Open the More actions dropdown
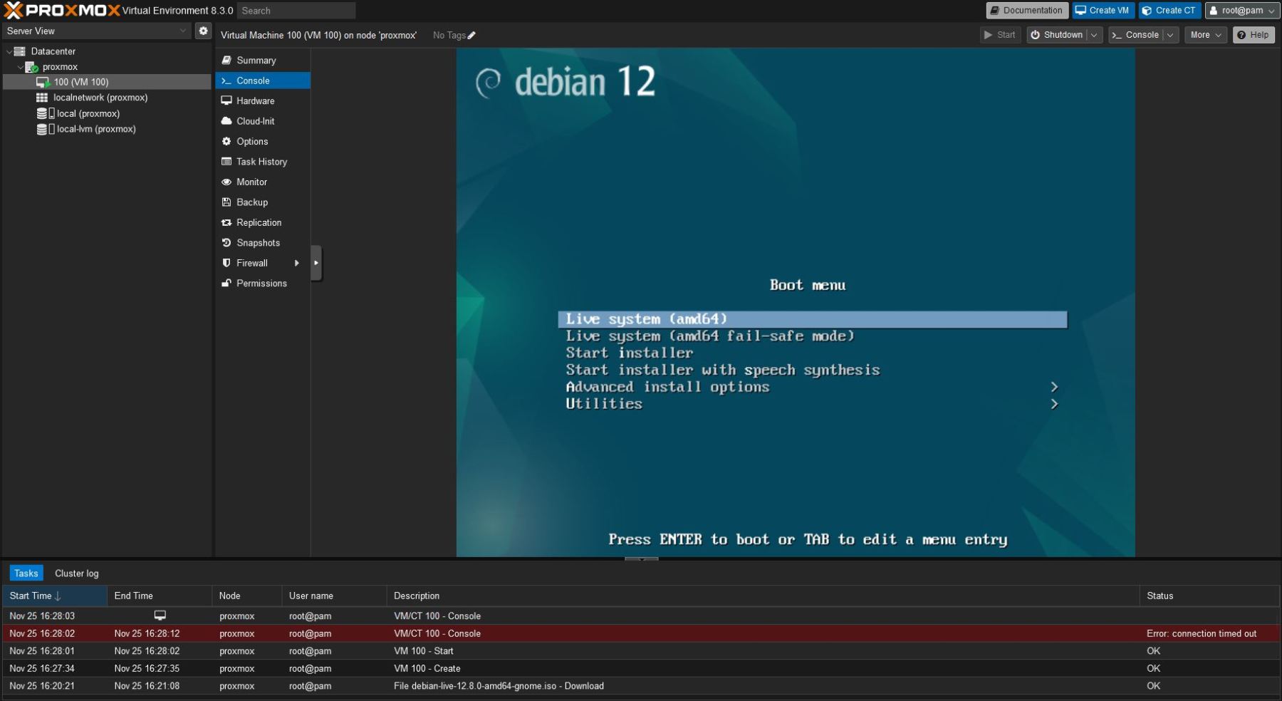1282x701 pixels. coord(1205,35)
